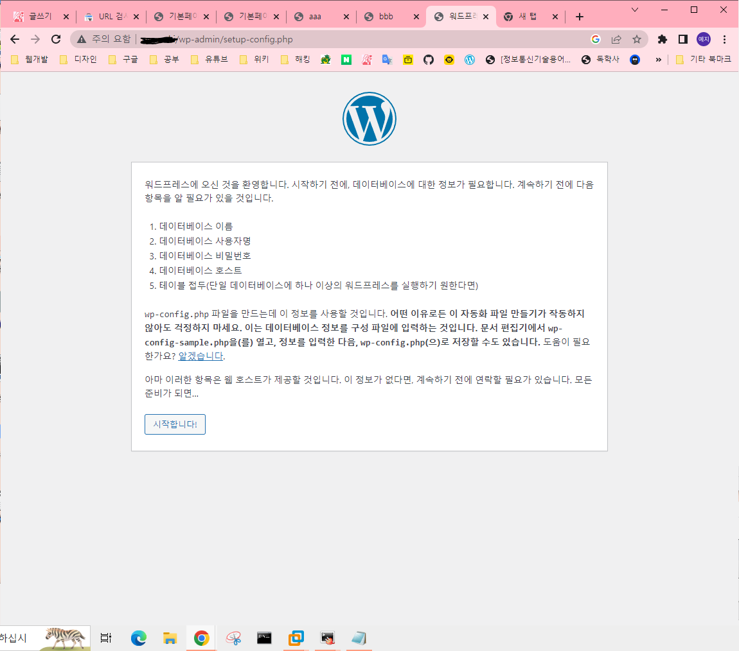Open the '웹개발' bookmark folder
739x651 pixels.
[x=30, y=59]
